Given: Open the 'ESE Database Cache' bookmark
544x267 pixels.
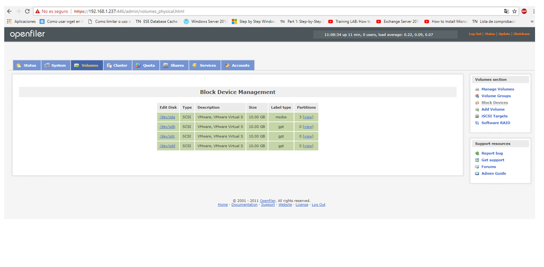Looking at the screenshot, I should click(x=157, y=21).
